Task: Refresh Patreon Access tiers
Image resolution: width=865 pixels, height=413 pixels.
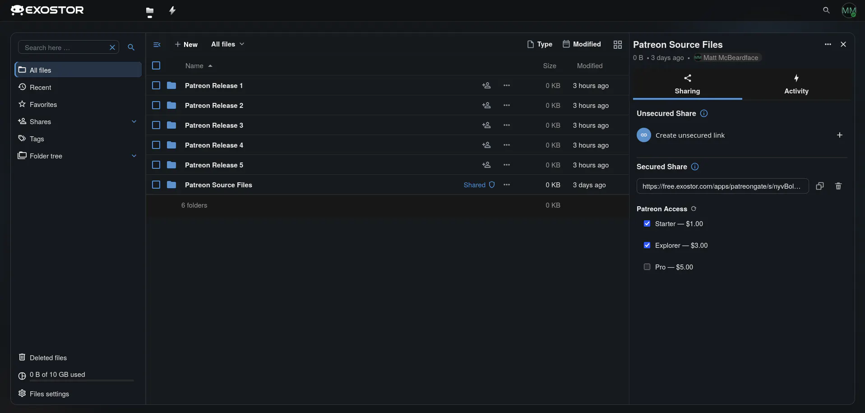Action: click(x=694, y=209)
